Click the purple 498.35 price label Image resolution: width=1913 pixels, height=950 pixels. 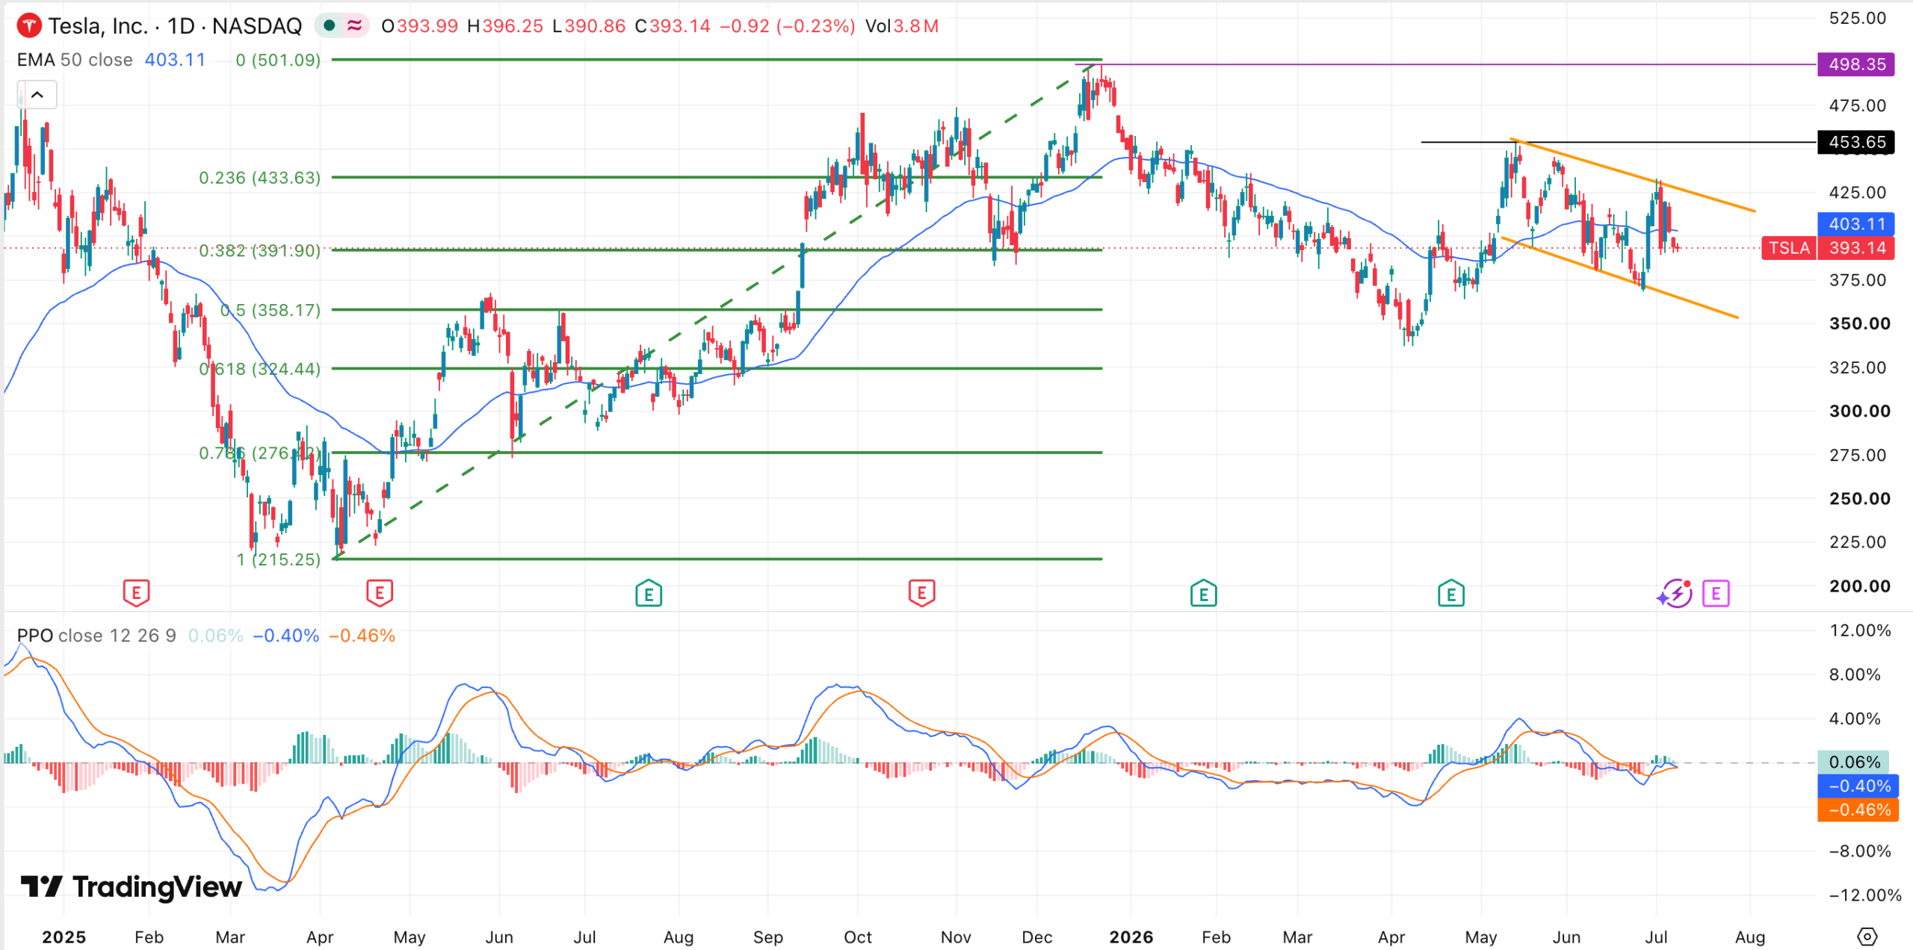pos(1857,64)
